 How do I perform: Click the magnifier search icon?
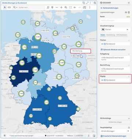pyautogui.click(x=14, y=7)
